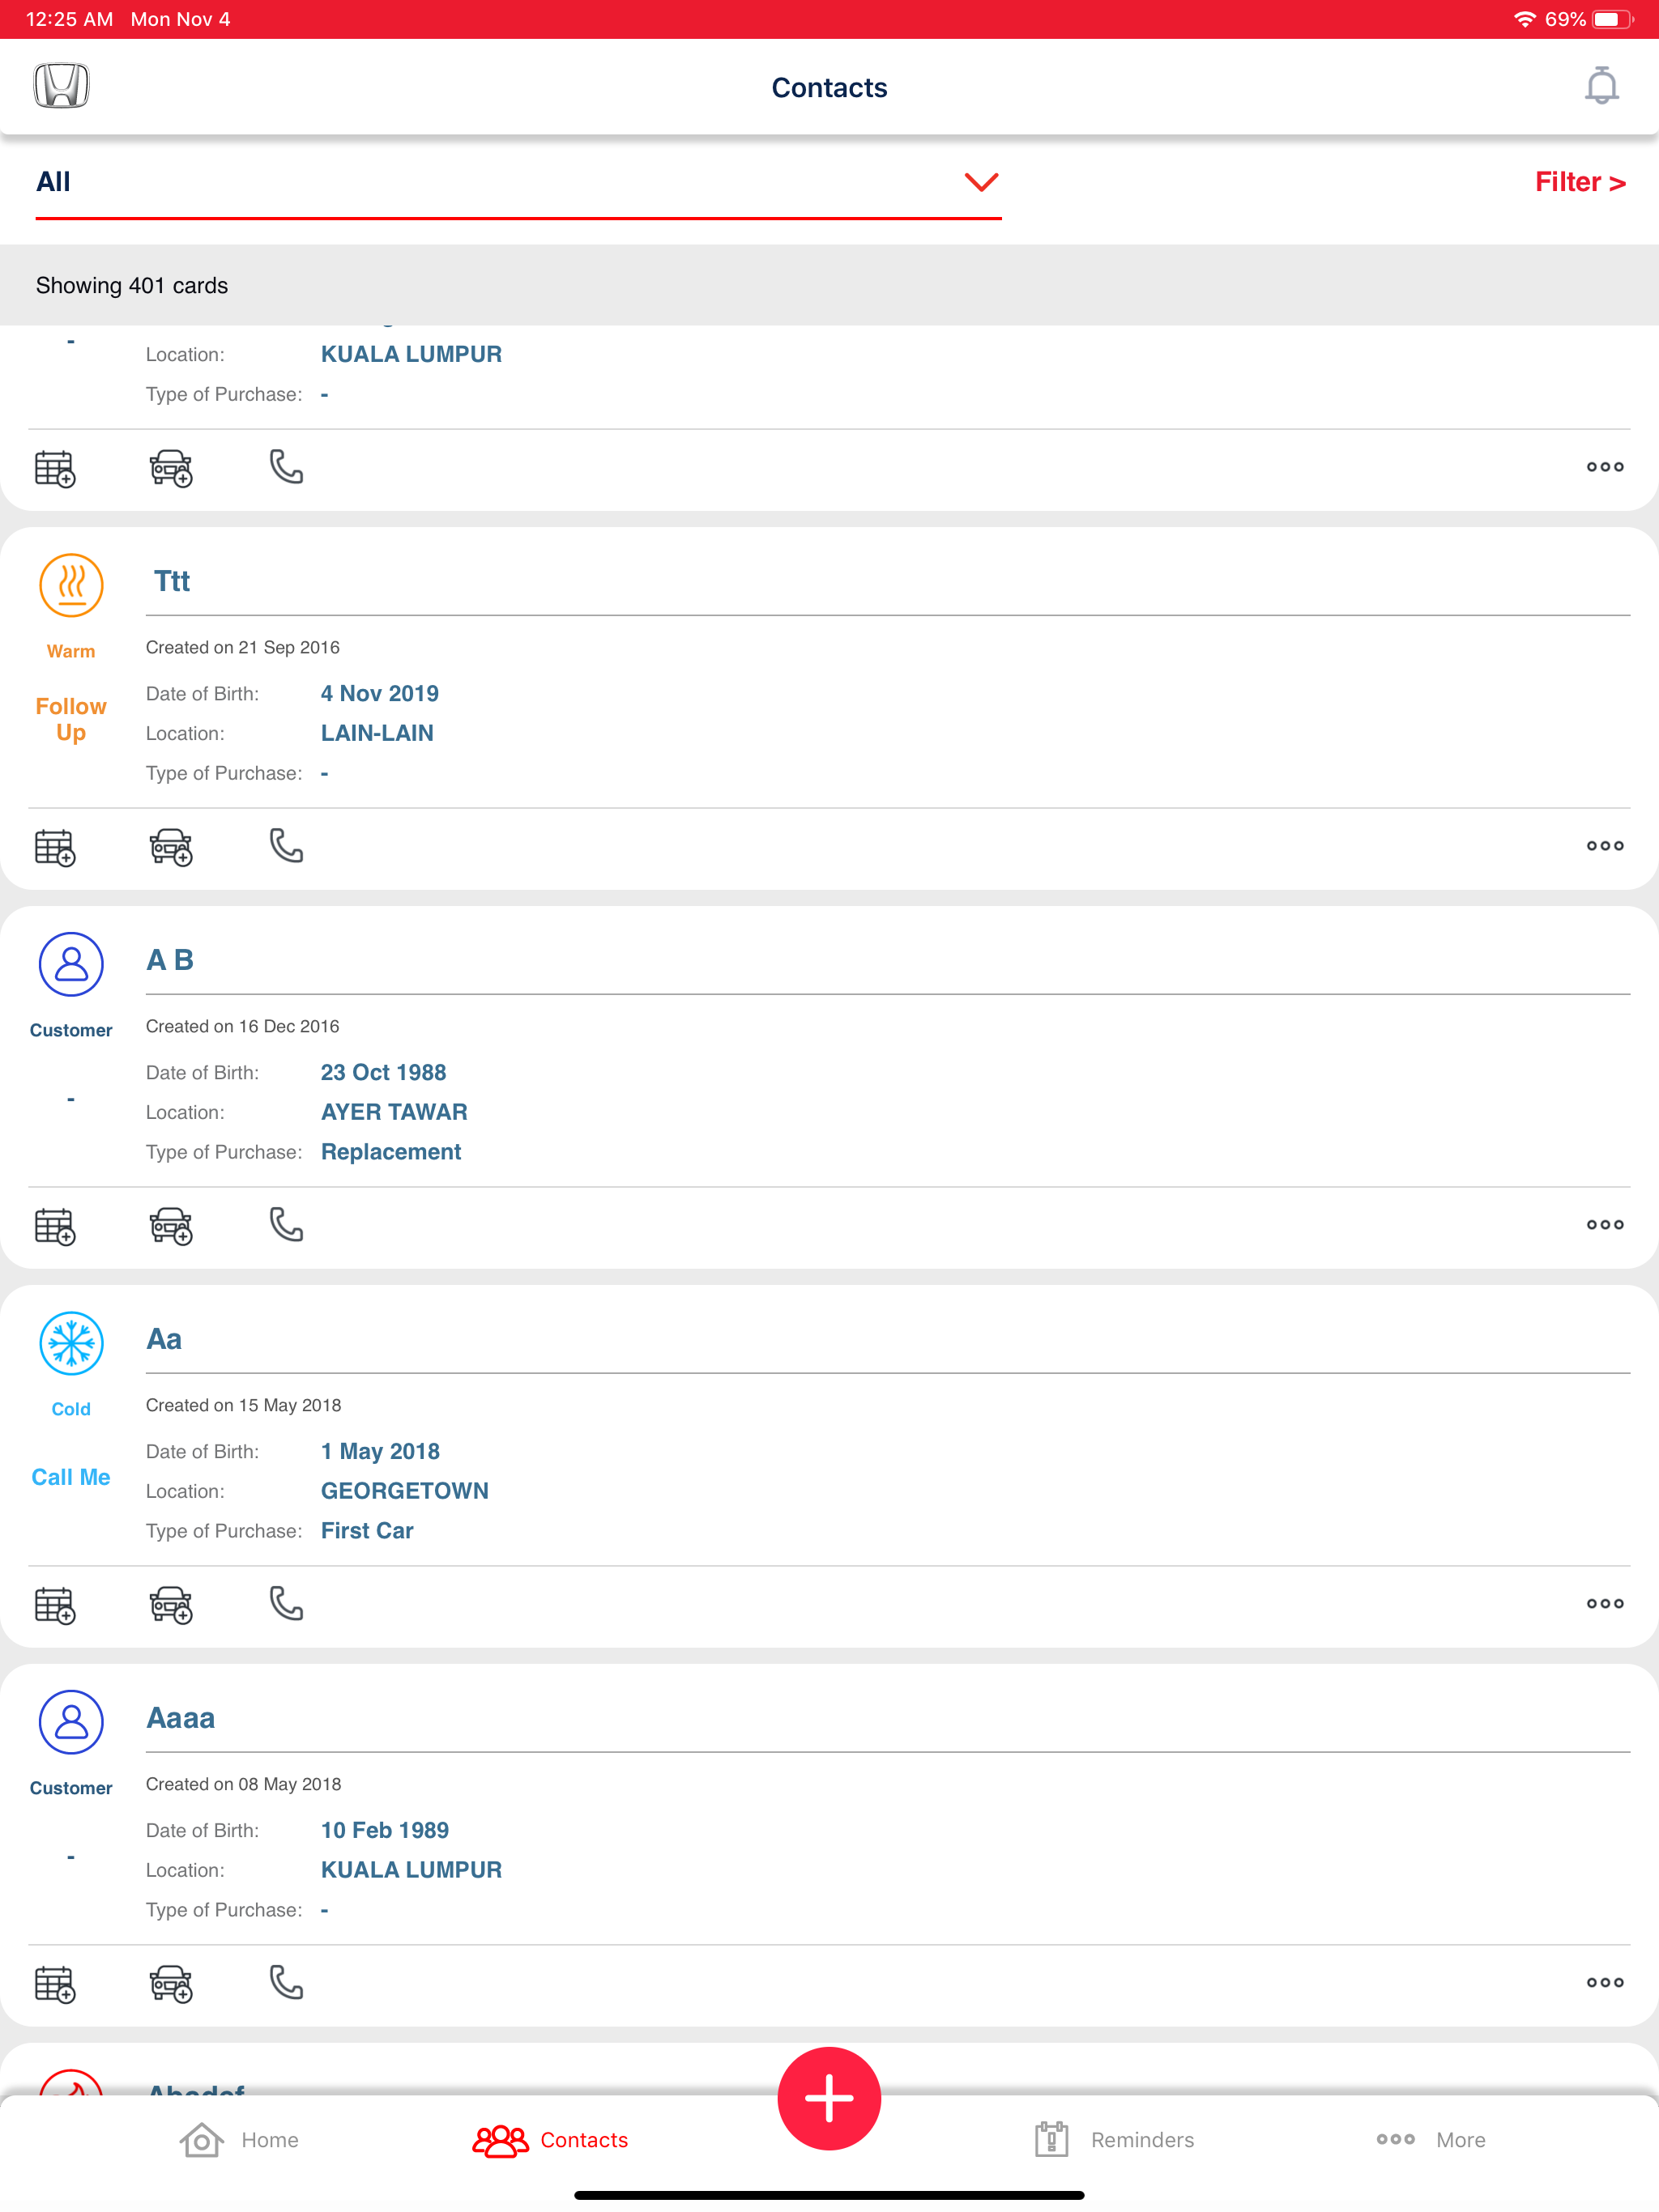Call the A B contact
Viewport: 1659px width, 2212px height.
click(286, 1225)
